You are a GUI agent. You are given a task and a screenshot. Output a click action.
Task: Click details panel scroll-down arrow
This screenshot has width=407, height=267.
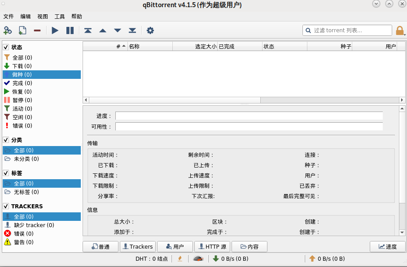tap(402, 233)
